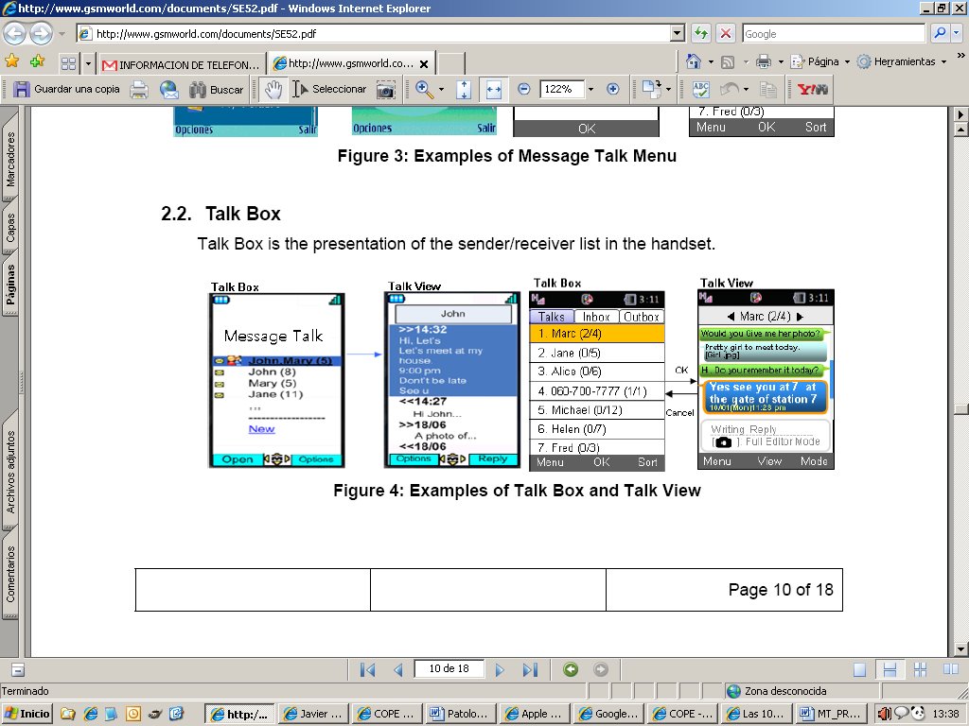Choose the Snapshot camera tool

pos(386,90)
